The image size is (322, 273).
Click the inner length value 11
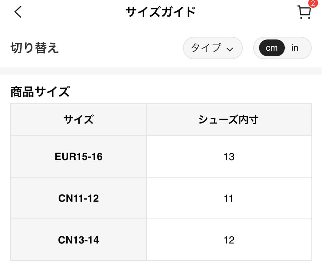229,198
